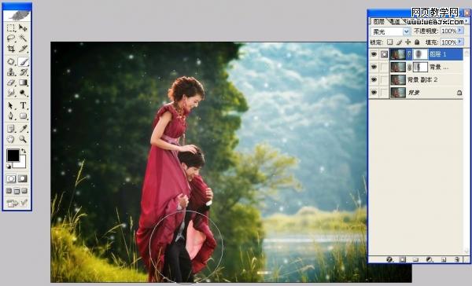Viewport: 472px width, 286px height.
Task: Open the opacity slider arrow
Action: pos(459,31)
